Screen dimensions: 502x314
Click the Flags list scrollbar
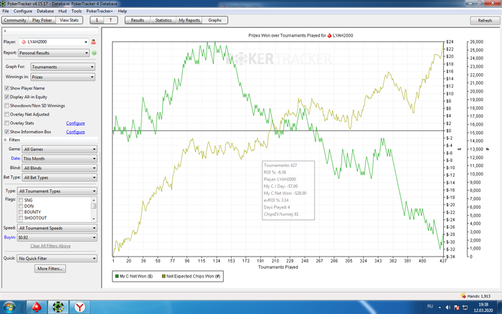[93, 209]
